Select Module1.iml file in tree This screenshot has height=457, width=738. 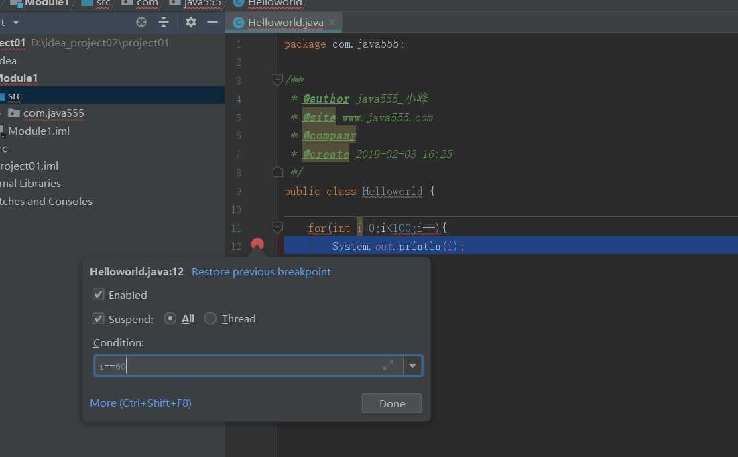coord(39,131)
